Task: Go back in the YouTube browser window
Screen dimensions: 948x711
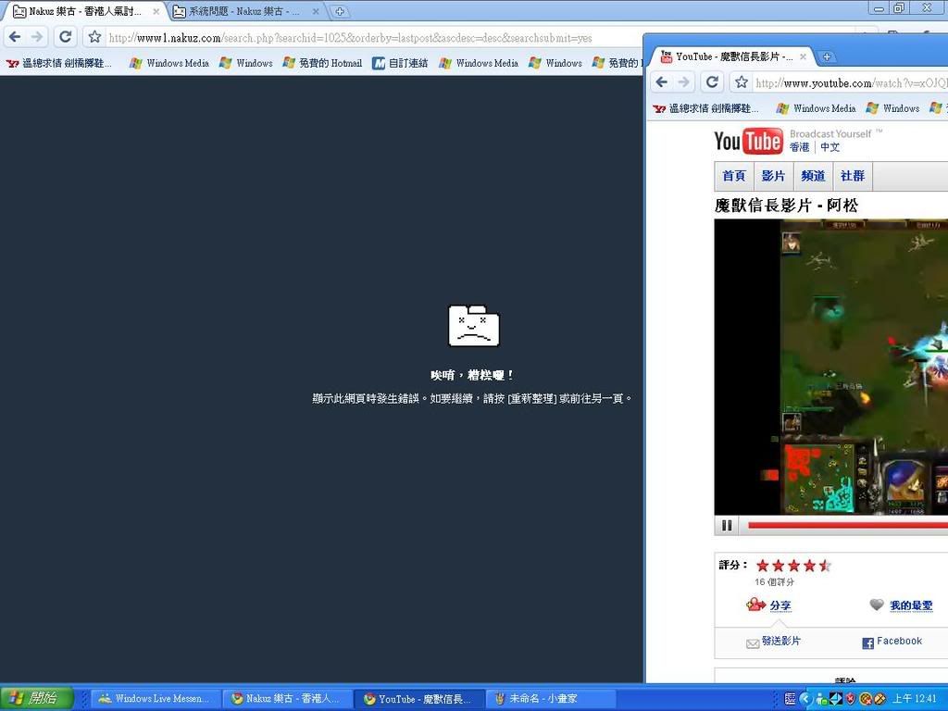Action: pos(661,82)
